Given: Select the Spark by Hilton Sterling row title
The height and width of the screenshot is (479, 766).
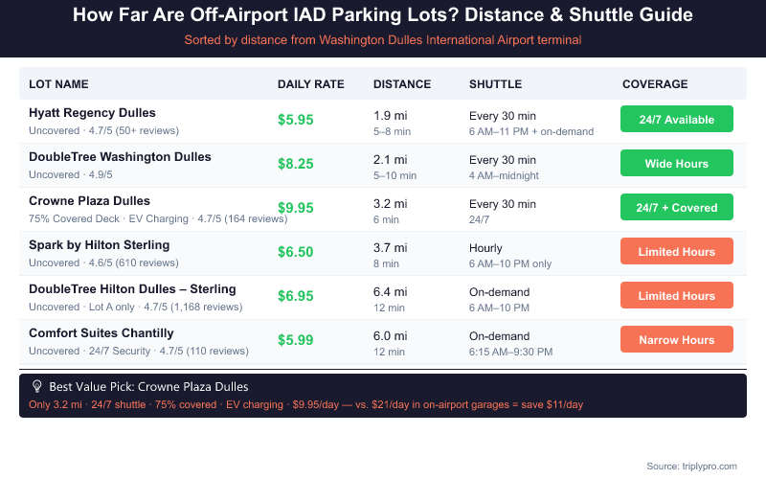Looking at the screenshot, I should (100, 245).
